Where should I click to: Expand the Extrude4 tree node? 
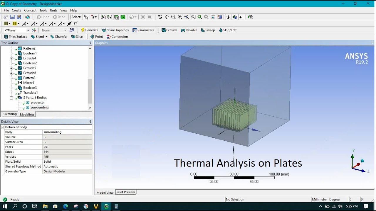[x=11, y=58]
